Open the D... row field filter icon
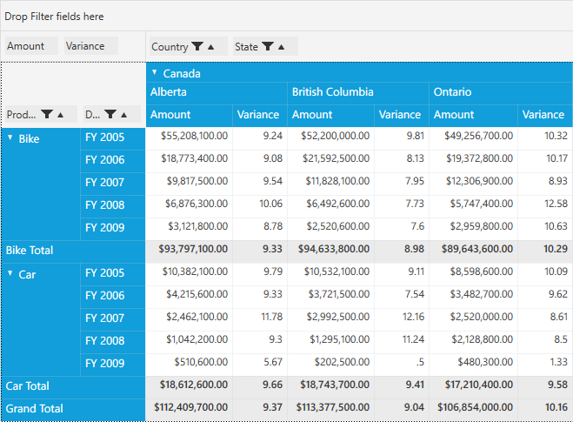 110,114
